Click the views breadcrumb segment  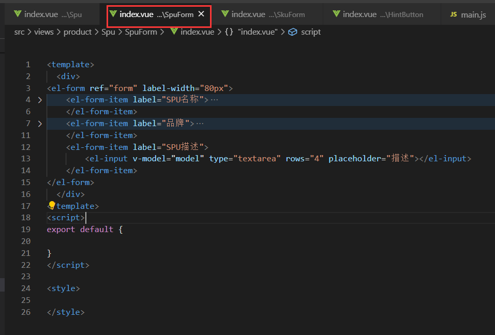(x=44, y=32)
